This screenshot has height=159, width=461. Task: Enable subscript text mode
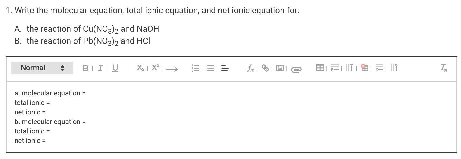(x=140, y=68)
